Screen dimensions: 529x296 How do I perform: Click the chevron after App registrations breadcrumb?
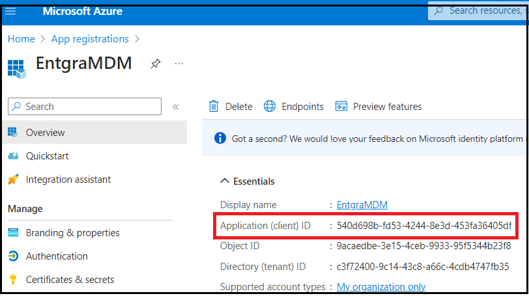[137, 39]
